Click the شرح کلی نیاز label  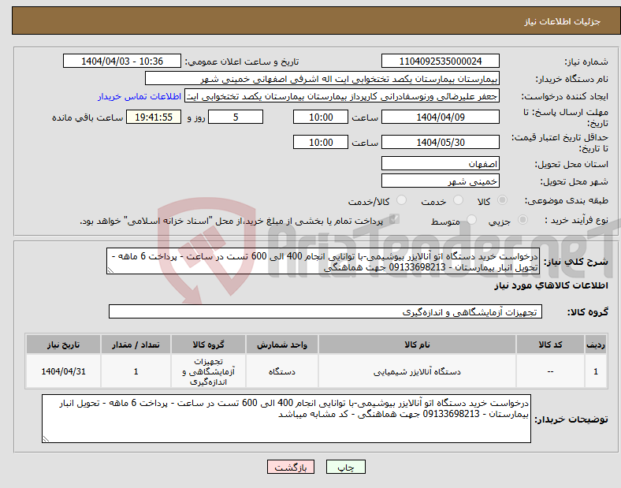pos(575,262)
